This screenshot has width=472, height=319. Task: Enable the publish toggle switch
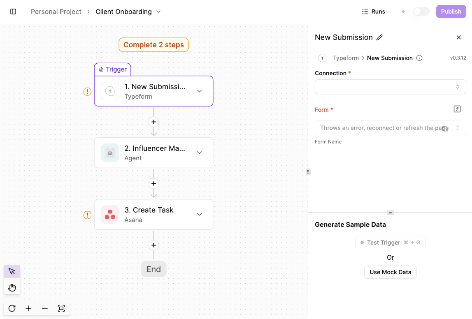421,12
